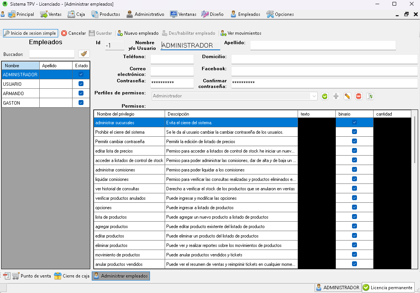Click the pencil edit profile icon
Screen dimensions: 420x293
coord(347,96)
